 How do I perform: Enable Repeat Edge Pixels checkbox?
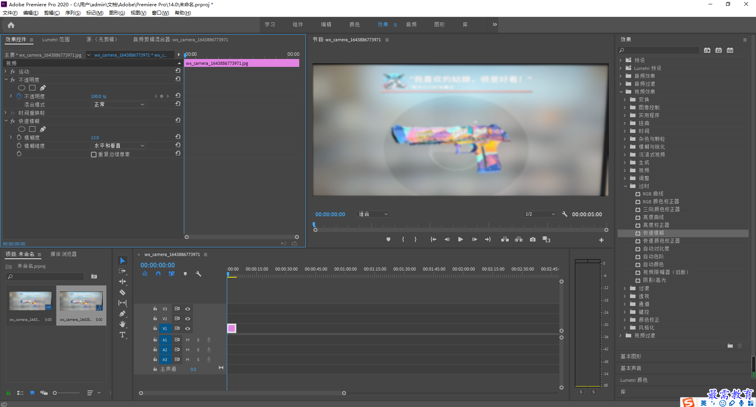[94, 155]
